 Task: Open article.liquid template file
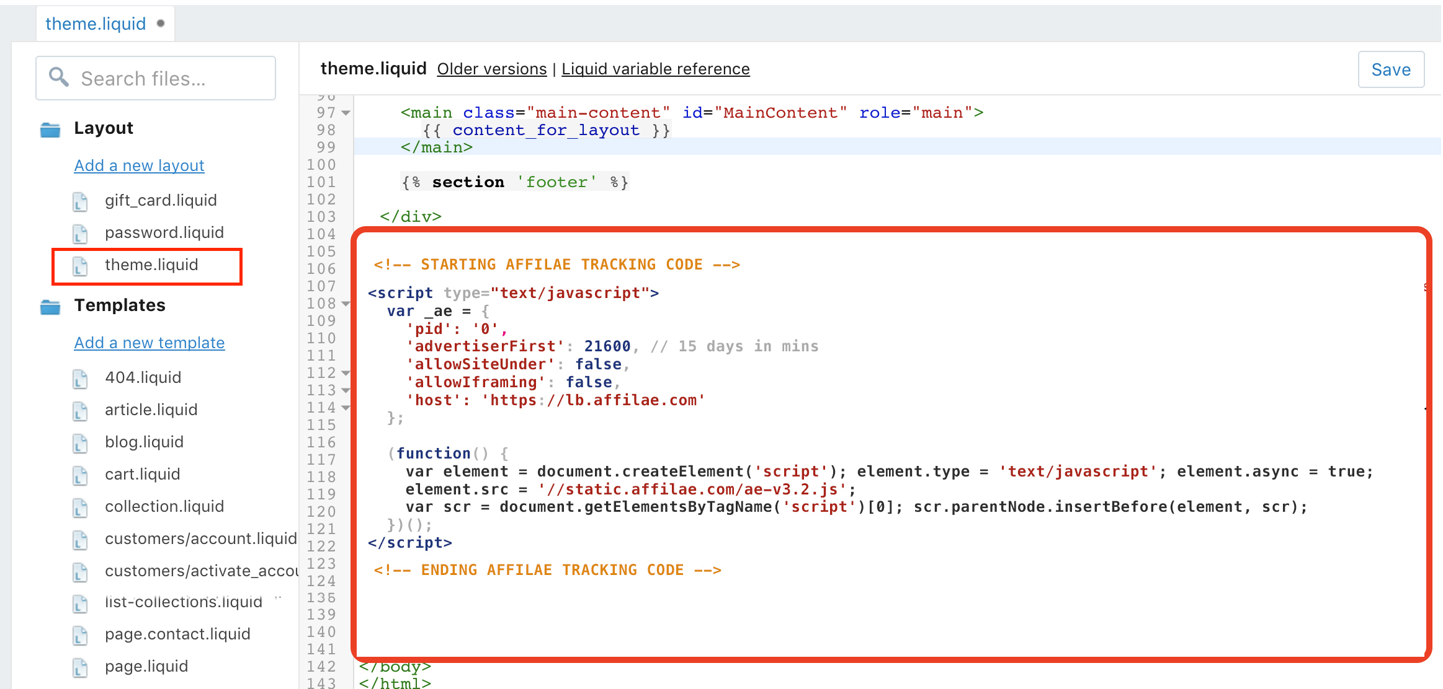tap(151, 410)
